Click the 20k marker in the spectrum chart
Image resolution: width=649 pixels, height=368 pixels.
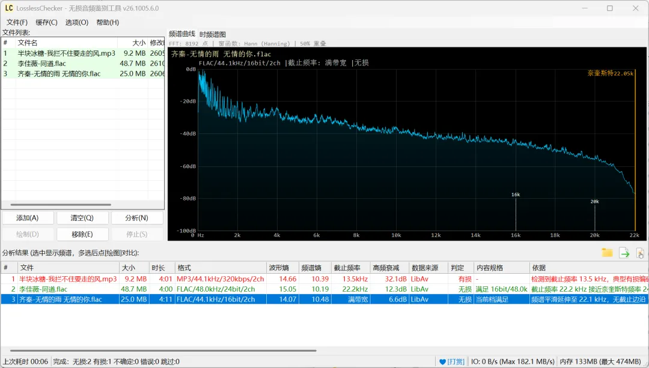595,202
